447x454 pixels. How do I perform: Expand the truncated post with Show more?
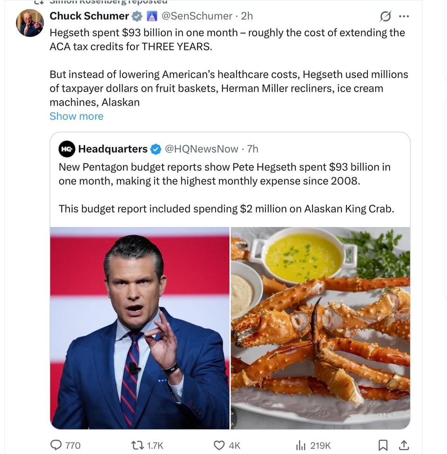coord(76,116)
